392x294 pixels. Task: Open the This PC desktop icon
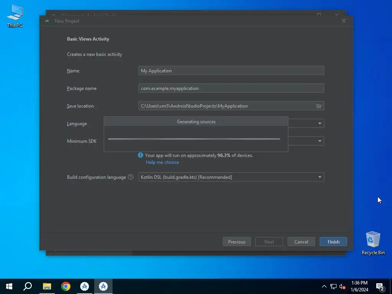pos(15,16)
